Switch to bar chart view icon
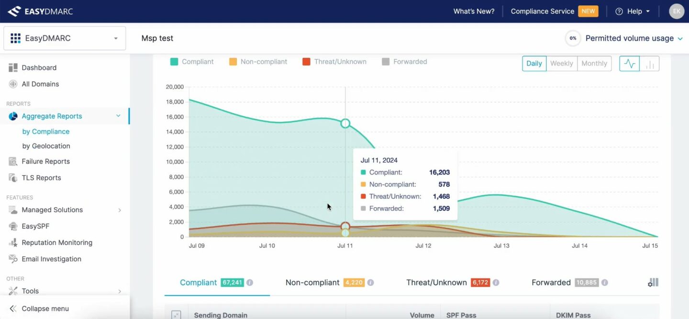 click(650, 64)
